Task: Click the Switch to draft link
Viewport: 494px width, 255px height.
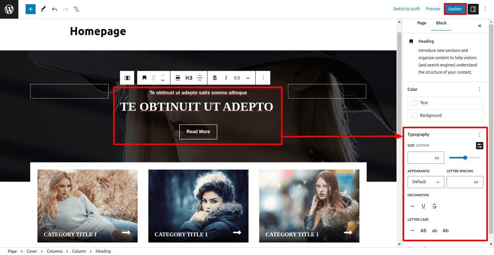Action: click(406, 9)
